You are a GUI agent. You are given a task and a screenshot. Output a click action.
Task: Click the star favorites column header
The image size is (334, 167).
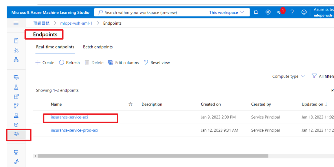click(x=130, y=104)
